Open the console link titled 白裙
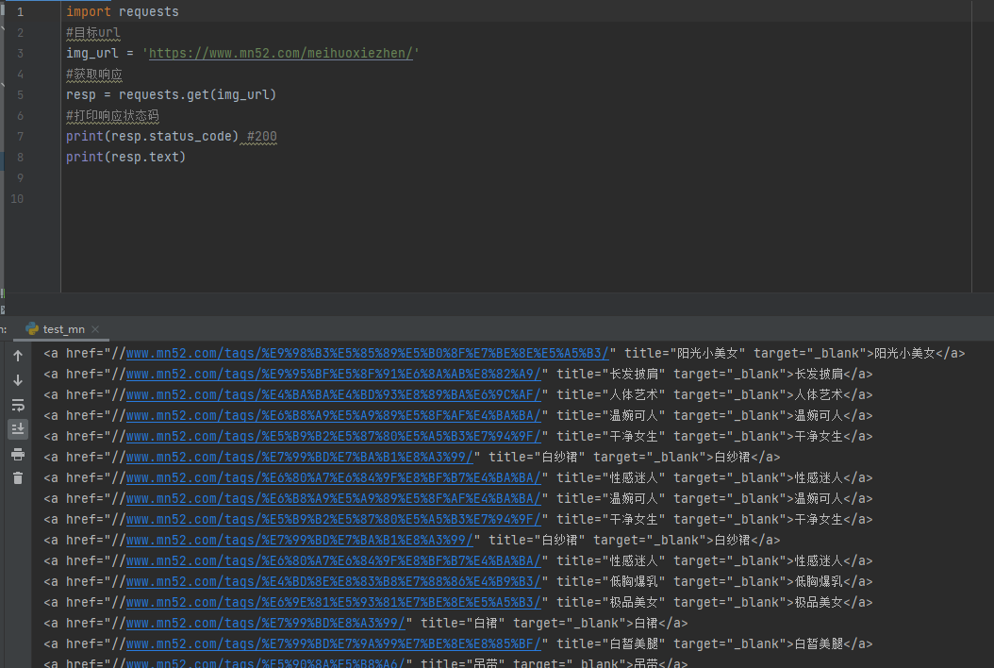 pyautogui.click(x=266, y=623)
